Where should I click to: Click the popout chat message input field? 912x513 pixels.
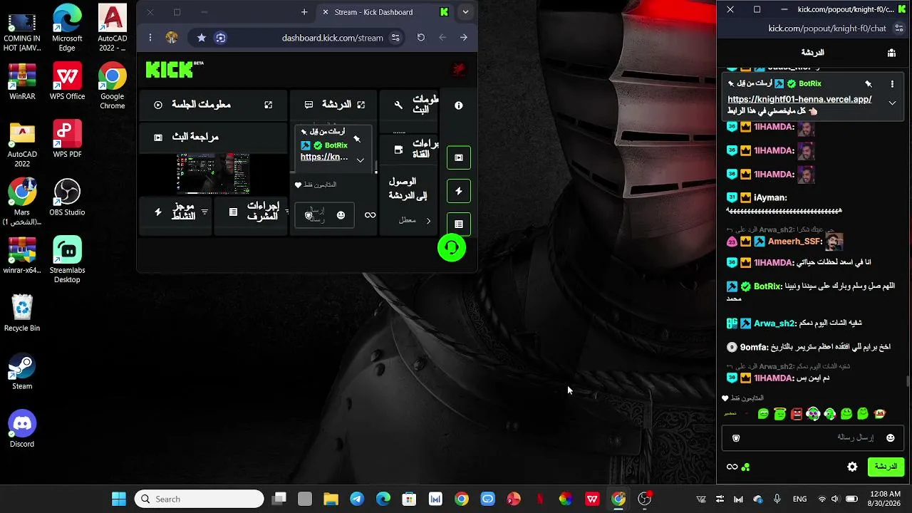tap(812, 437)
